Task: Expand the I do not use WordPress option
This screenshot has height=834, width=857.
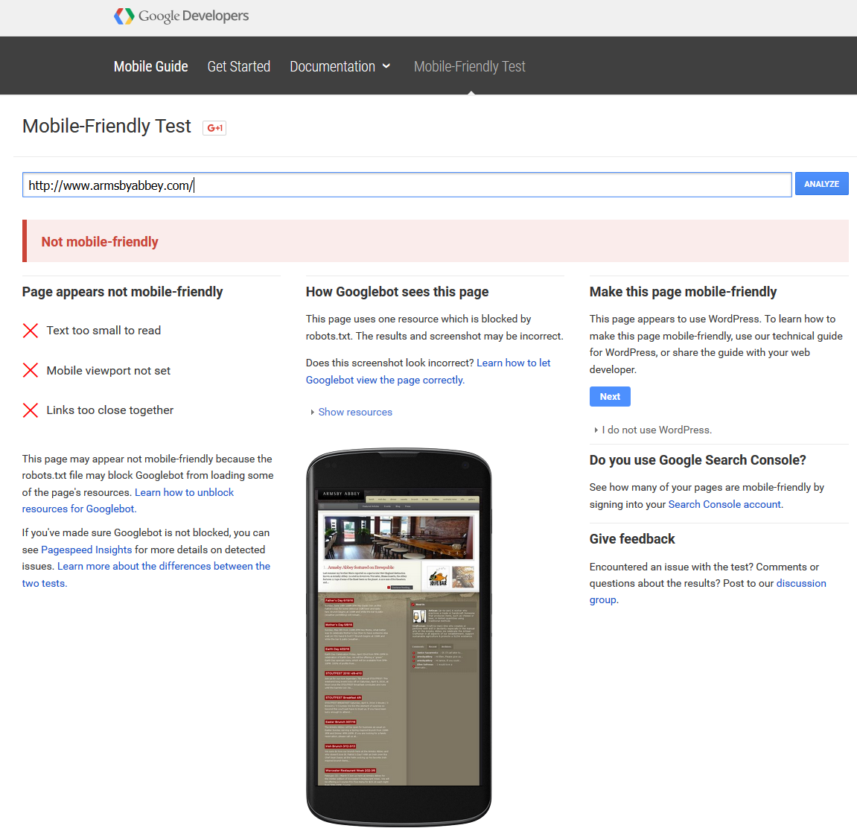Action: (x=656, y=430)
